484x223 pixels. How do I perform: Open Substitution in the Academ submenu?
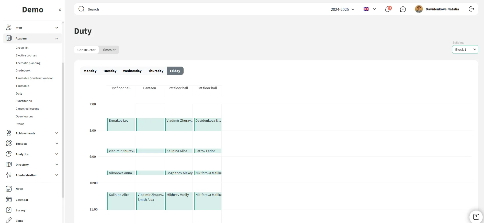pyautogui.click(x=24, y=101)
